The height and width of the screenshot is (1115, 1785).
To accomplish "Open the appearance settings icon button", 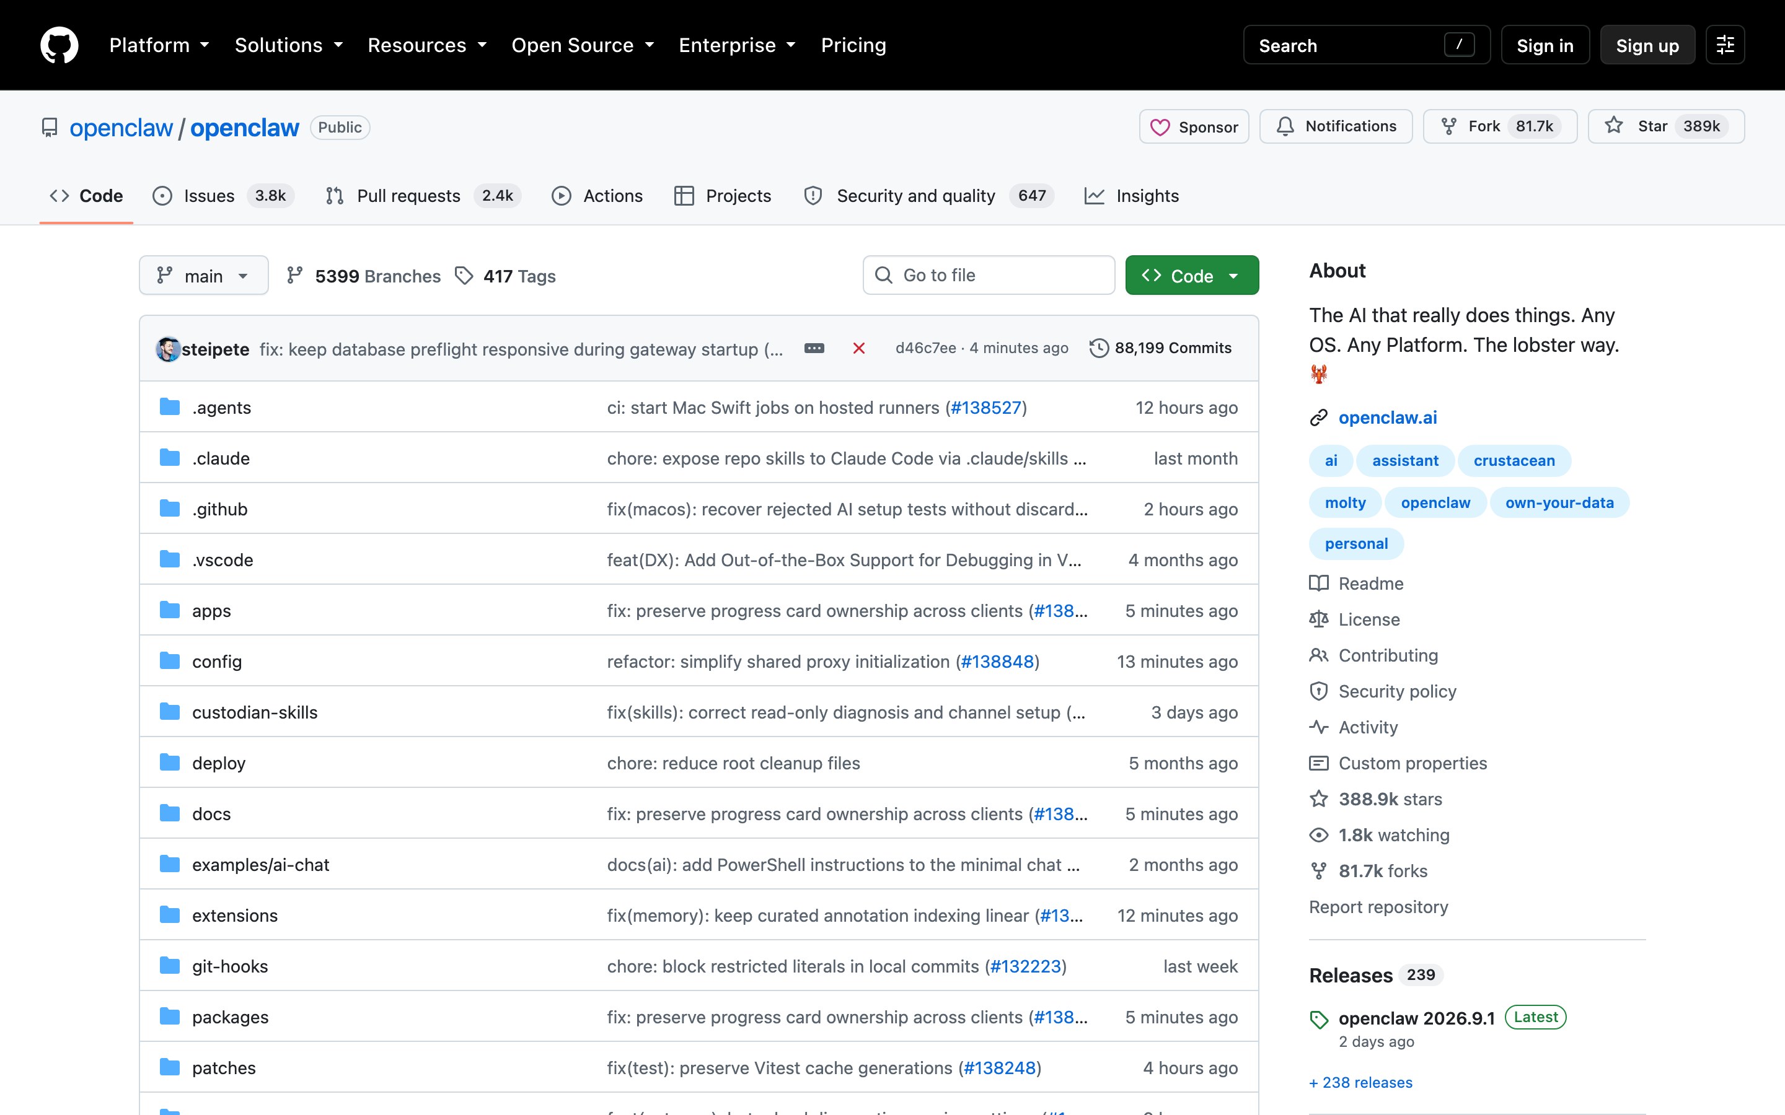I will (x=1724, y=45).
